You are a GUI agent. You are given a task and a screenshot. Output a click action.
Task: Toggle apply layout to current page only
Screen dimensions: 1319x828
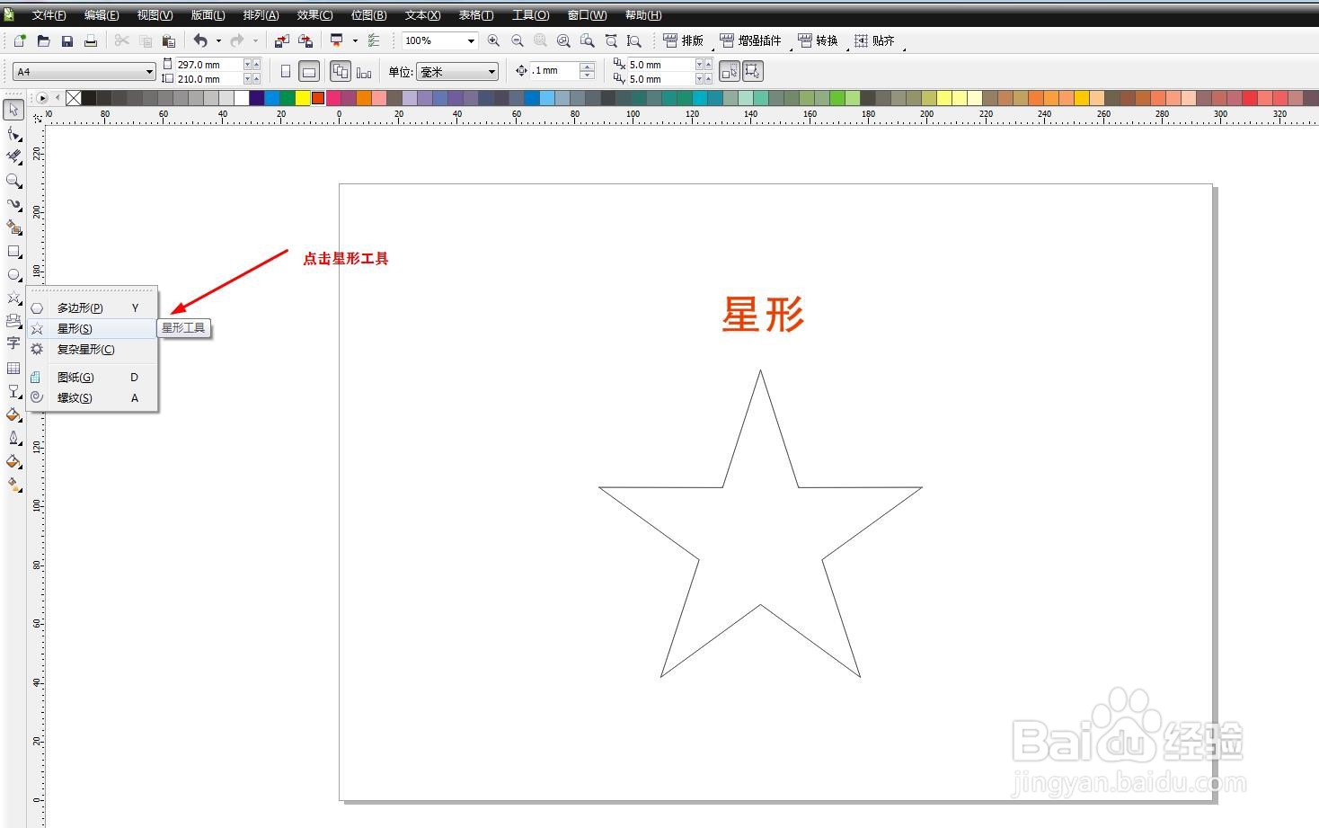coord(364,71)
